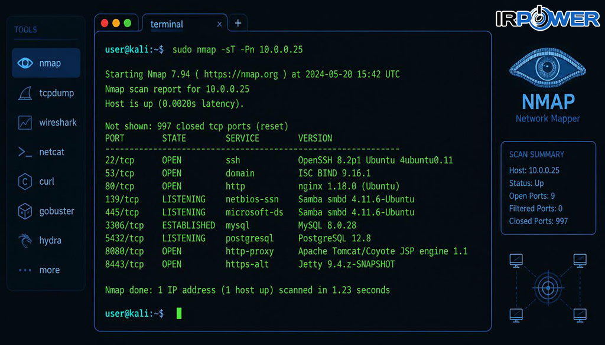The height and width of the screenshot is (345, 605).
Task: Click 'nginx 1.18.0 (Ubuntu)' version text
Action: pyautogui.click(x=349, y=186)
